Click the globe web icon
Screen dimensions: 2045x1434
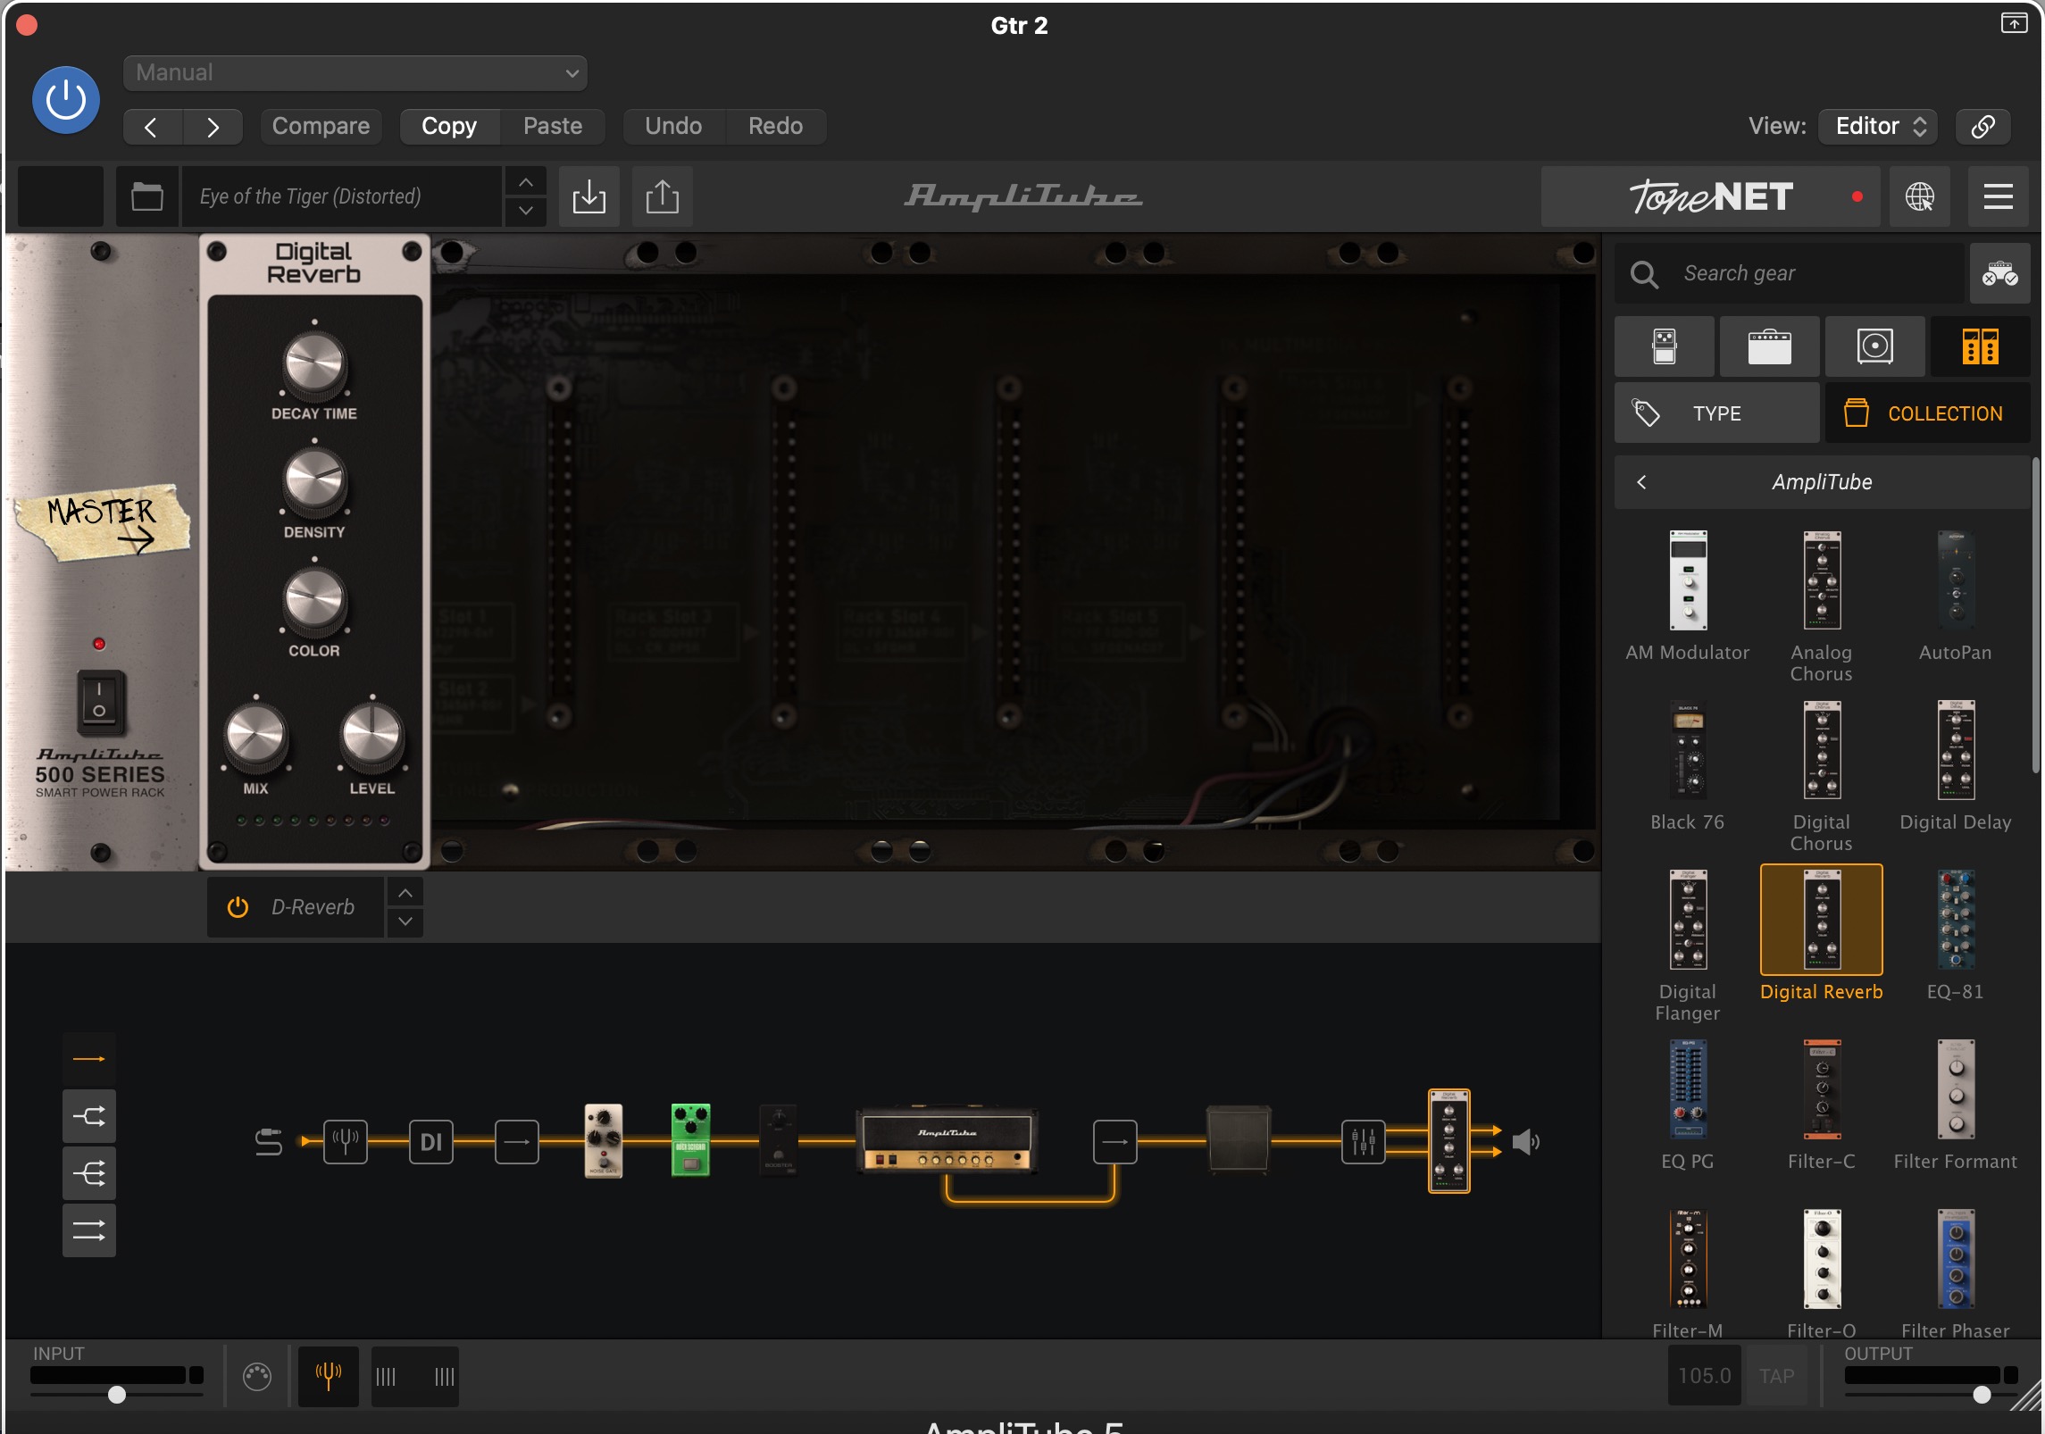[1920, 196]
